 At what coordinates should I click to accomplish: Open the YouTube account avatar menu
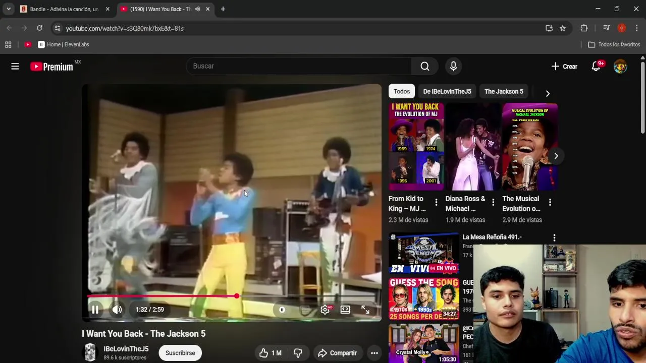coord(620,66)
